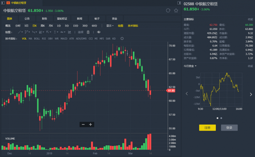Click the yellow 注册 register button

[x=208, y=128]
